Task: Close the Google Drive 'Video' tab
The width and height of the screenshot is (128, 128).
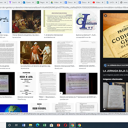Action: pyautogui.click(x=61, y=2)
